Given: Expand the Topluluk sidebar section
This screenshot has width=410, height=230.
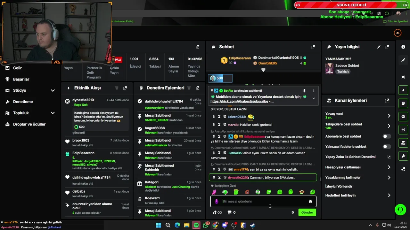Looking at the screenshot, I should pos(53,113).
